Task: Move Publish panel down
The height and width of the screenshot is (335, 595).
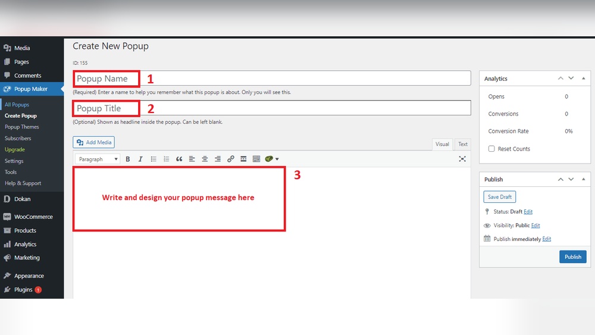Action: tap(571, 179)
